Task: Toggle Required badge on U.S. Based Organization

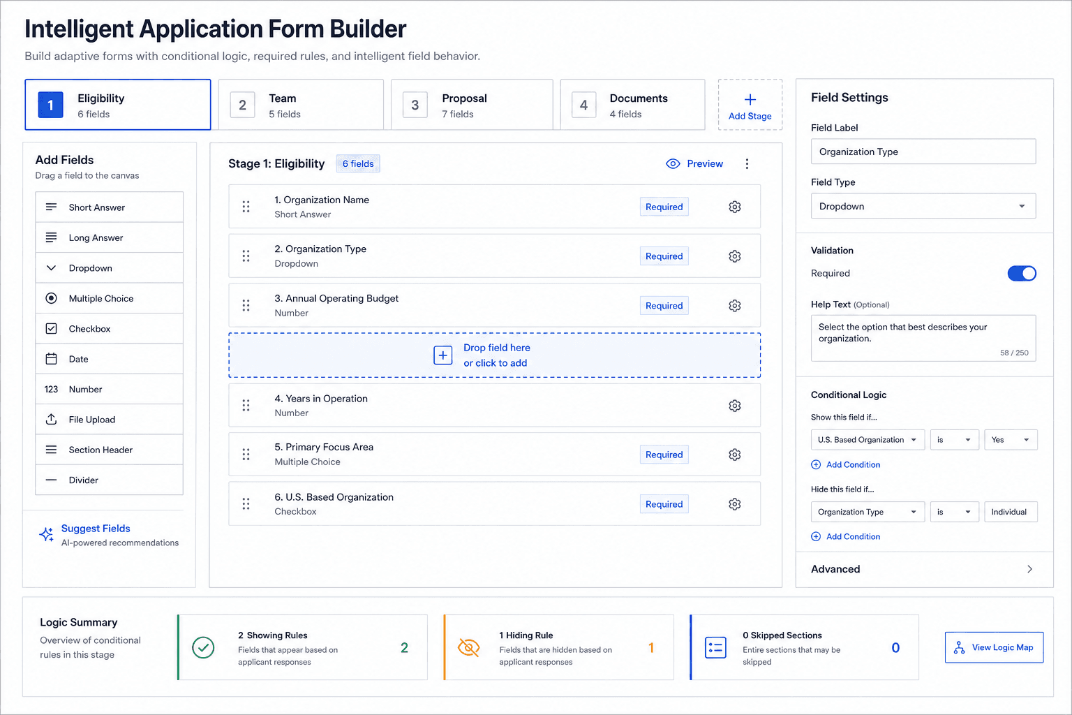Action: point(664,504)
